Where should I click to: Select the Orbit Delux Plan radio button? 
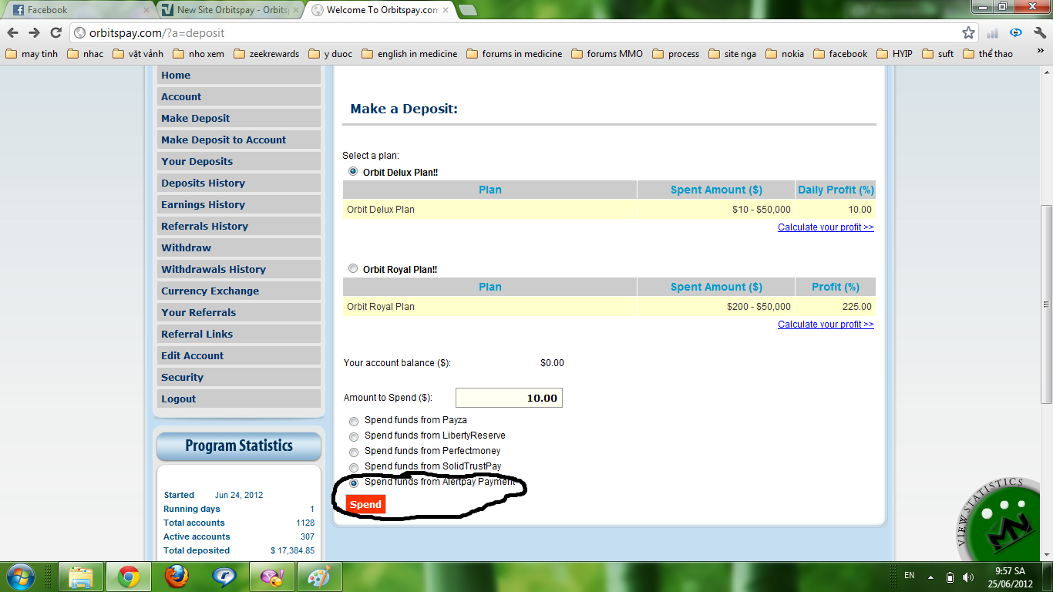(353, 171)
